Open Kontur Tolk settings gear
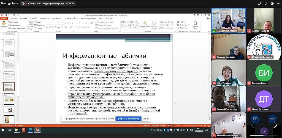Viewport: 282px width, 138px height. pos(272,4)
